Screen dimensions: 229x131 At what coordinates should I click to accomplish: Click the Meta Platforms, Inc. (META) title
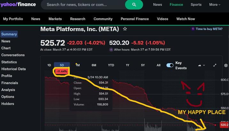point(80,29)
